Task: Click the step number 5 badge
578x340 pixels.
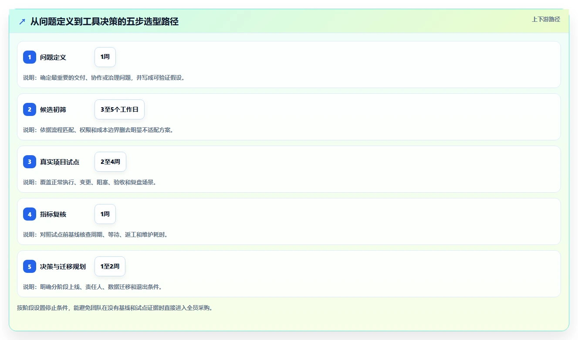Action: [30, 266]
